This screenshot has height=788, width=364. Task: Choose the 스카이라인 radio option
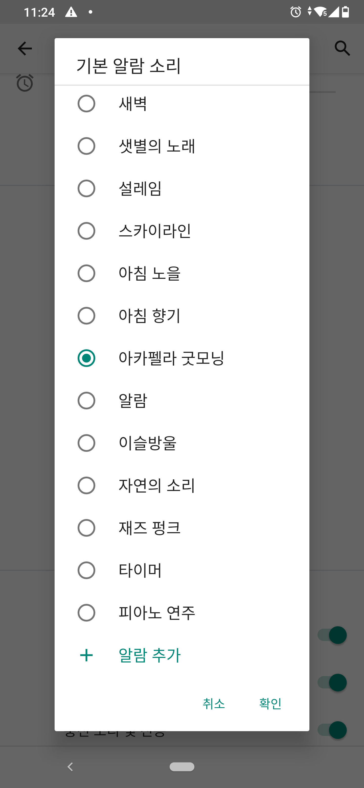(86, 231)
